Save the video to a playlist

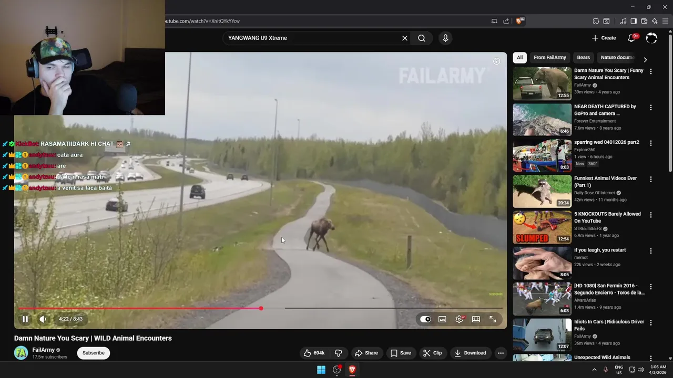(401, 353)
